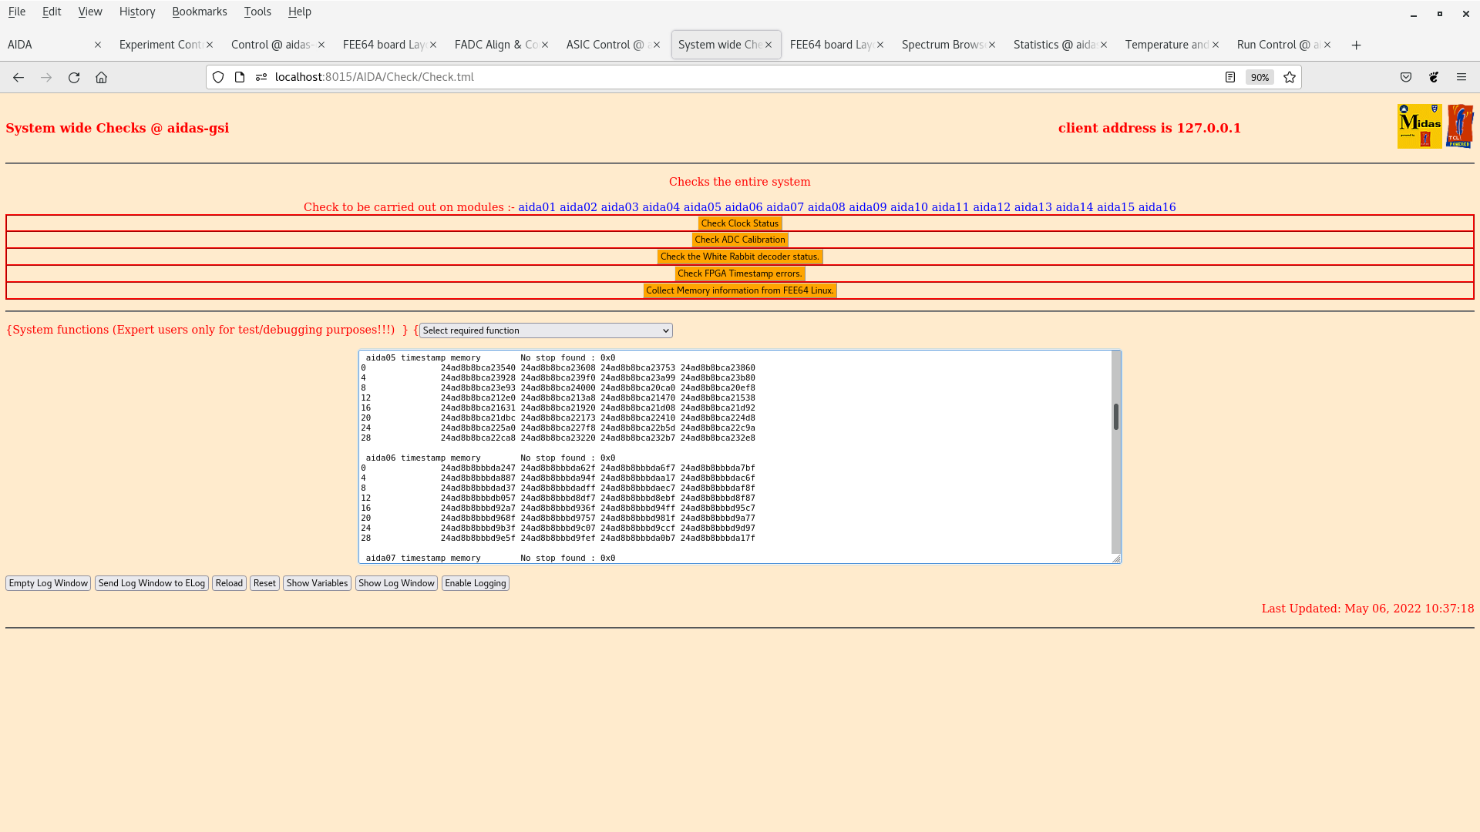Click the aida12 module link

[991, 207]
